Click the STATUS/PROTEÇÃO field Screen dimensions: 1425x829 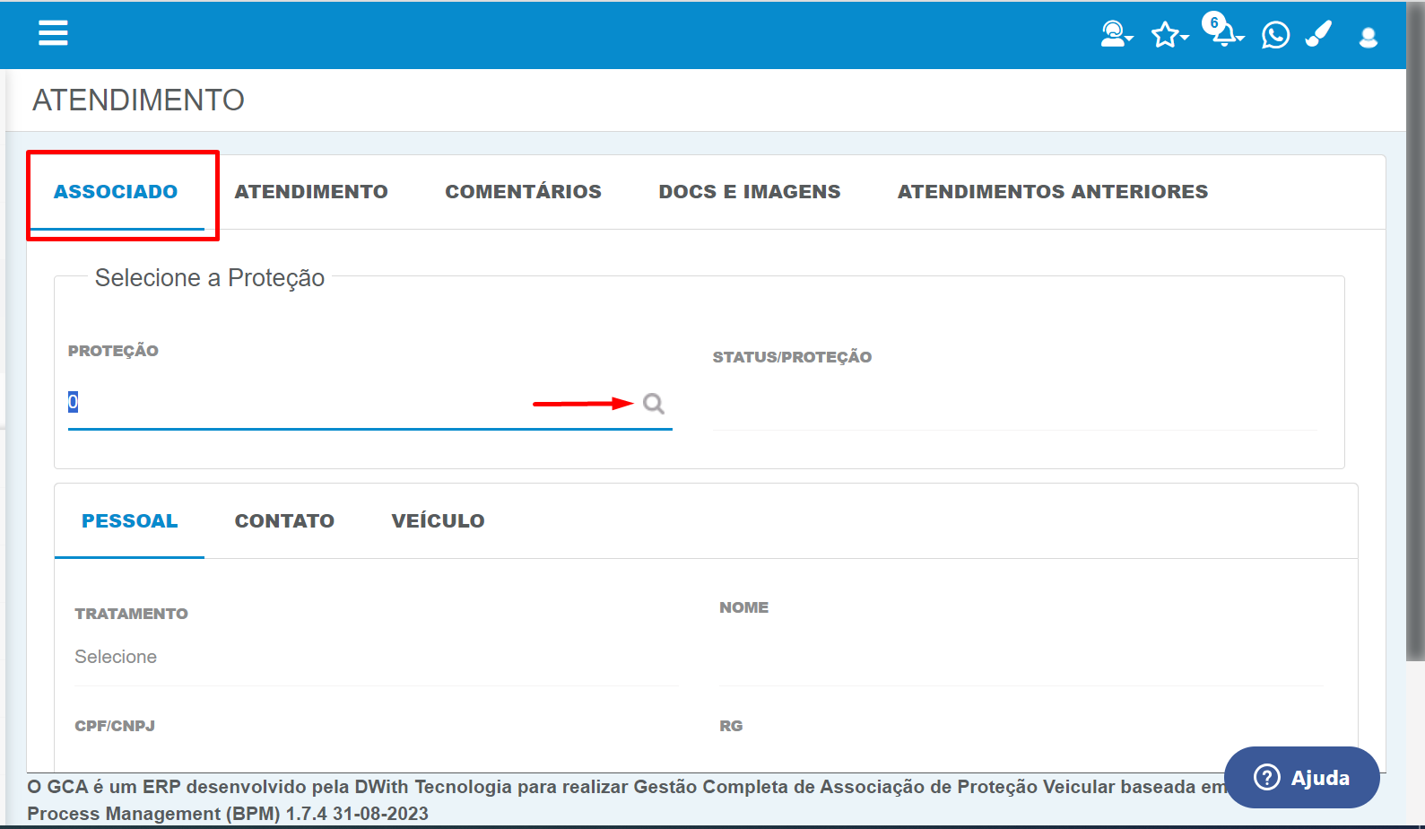click(x=1015, y=405)
